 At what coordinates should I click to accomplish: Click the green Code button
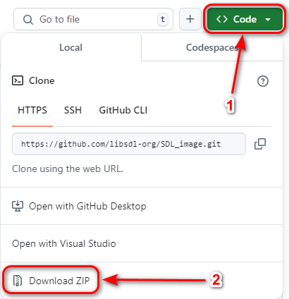point(245,19)
